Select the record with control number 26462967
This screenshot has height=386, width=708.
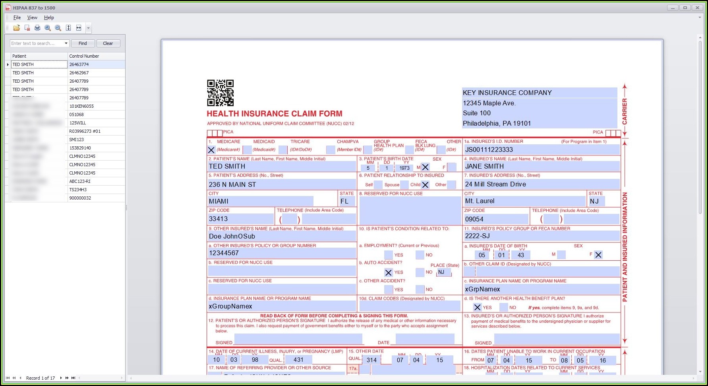pos(79,73)
